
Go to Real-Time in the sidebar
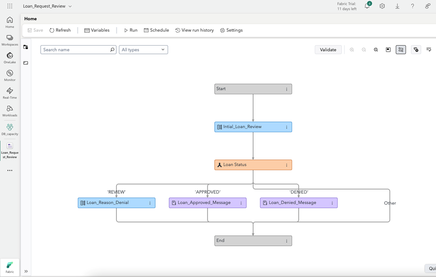pos(9,93)
